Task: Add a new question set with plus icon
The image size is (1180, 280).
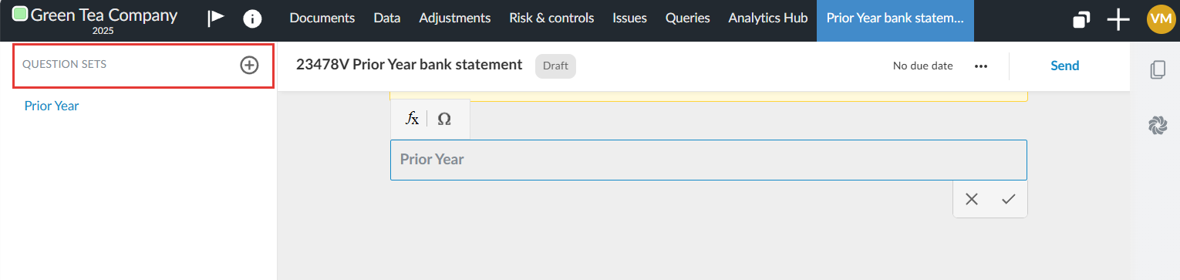Action: (249, 66)
